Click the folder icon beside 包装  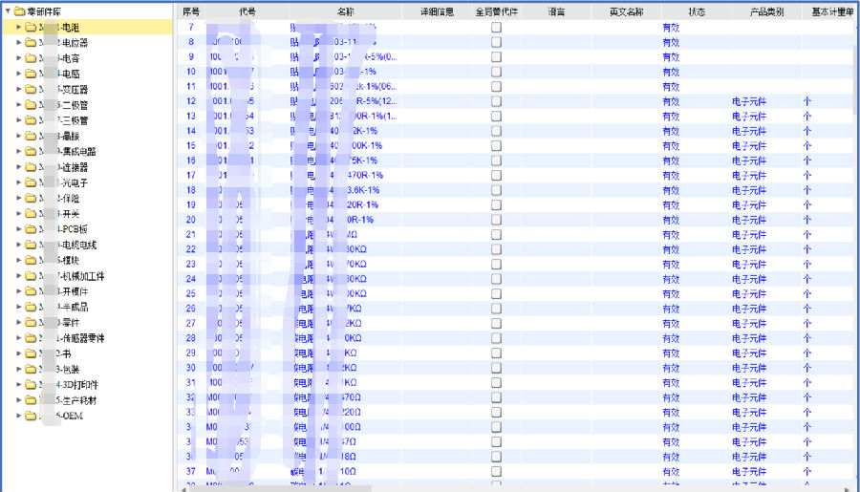pos(31,369)
